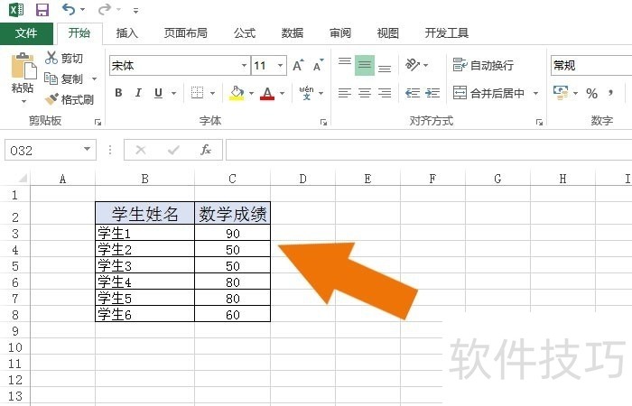Viewport: 632px width, 406px height.
Task: Click the Undo arrow icon
Action: click(69, 9)
